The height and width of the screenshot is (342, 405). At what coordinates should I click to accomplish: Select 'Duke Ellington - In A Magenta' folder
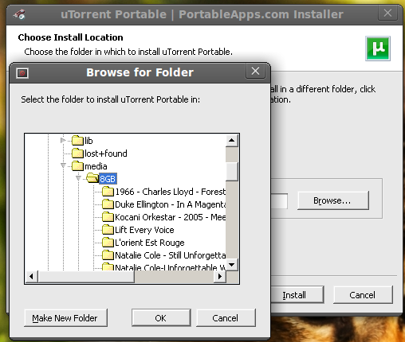click(x=170, y=204)
